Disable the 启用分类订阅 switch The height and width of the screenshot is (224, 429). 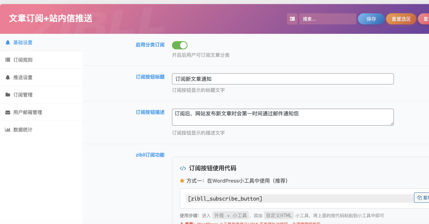point(180,45)
